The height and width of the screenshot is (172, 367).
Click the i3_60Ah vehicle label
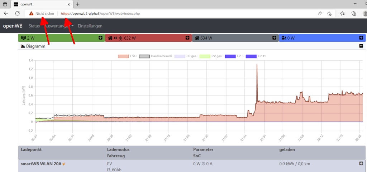click(114, 170)
